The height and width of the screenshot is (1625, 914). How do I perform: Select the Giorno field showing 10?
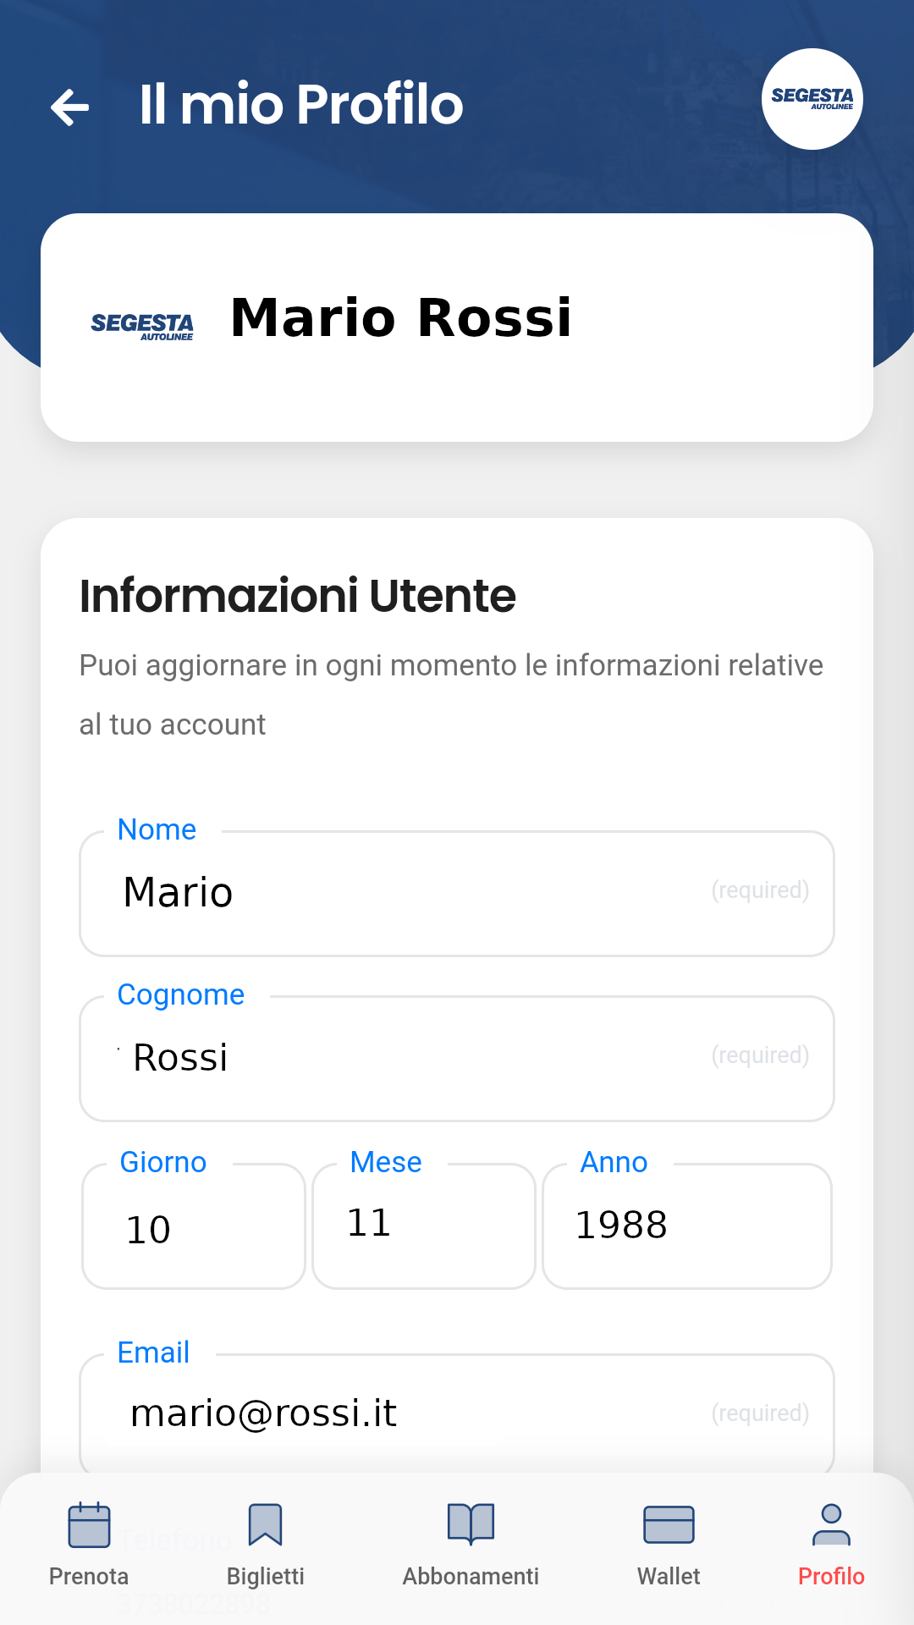click(x=193, y=1227)
